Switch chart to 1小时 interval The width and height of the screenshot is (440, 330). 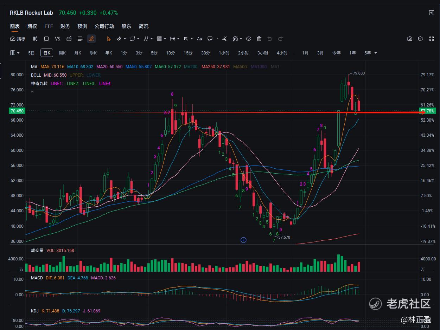[x=224, y=53]
